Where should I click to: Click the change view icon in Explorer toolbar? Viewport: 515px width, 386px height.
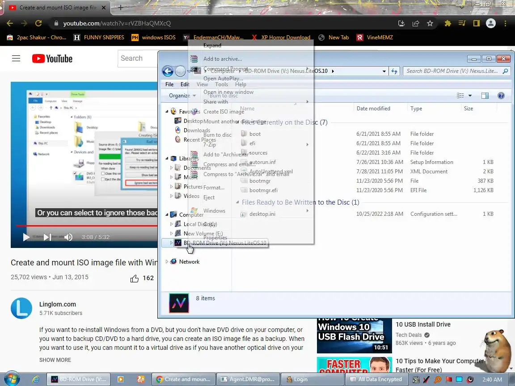coord(460,96)
